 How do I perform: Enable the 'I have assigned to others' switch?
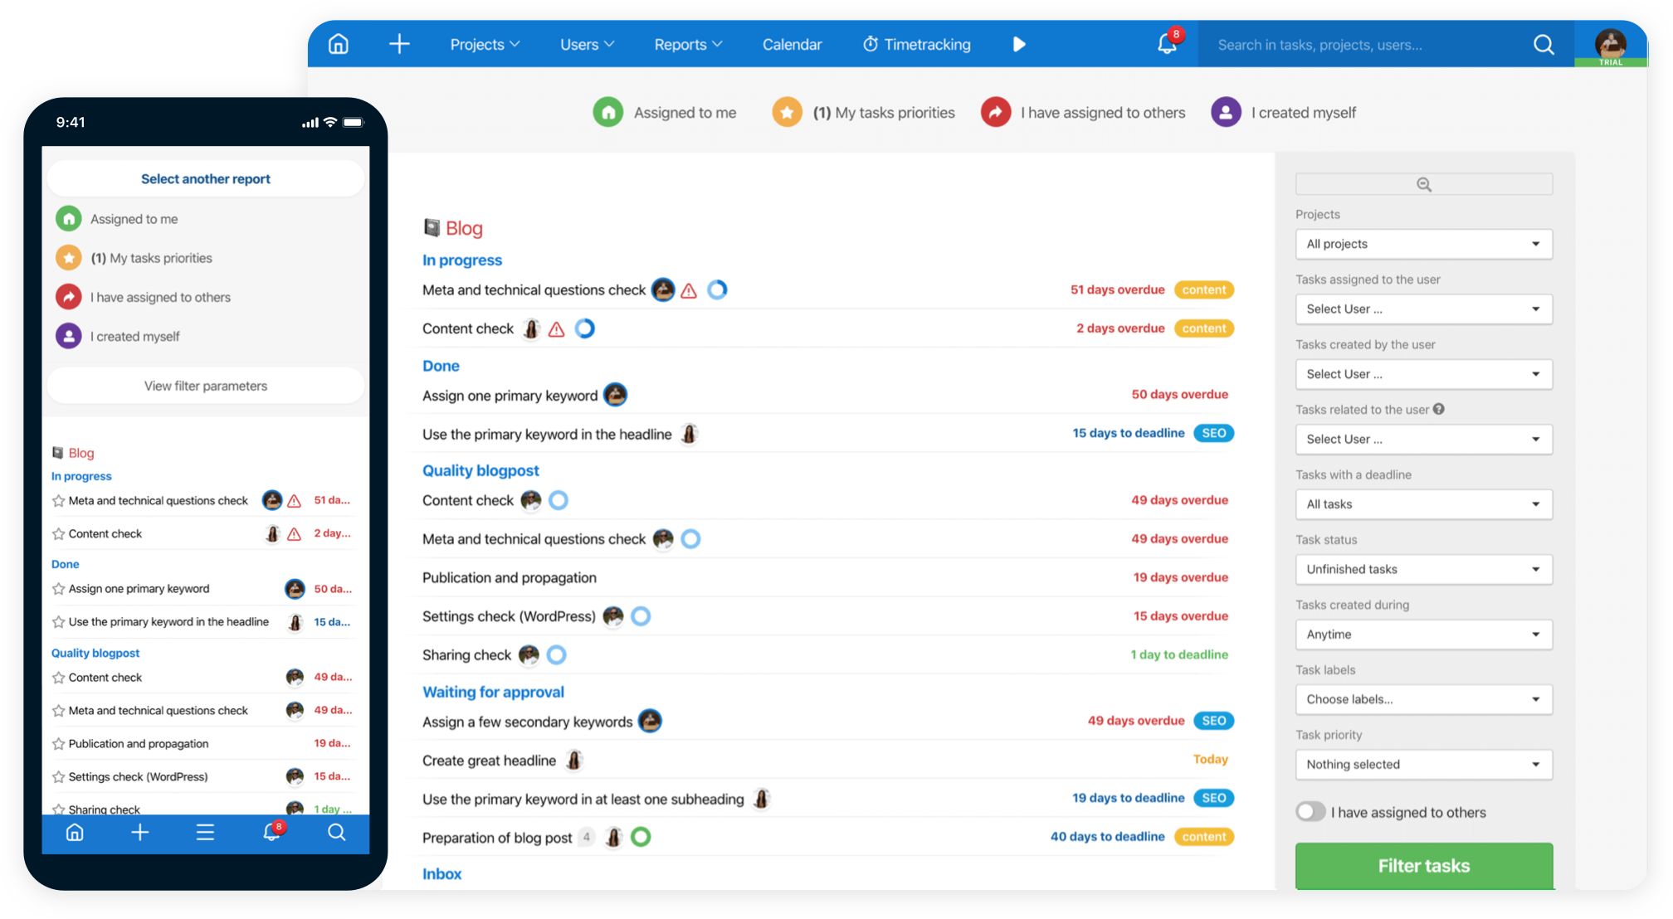(x=1311, y=812)
